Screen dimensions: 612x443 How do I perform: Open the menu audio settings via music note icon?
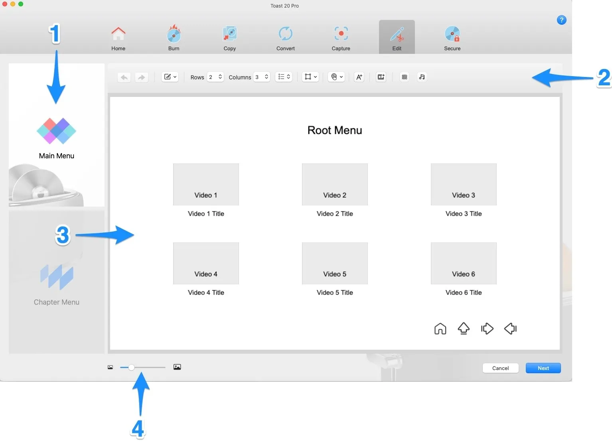click(422, 77)
